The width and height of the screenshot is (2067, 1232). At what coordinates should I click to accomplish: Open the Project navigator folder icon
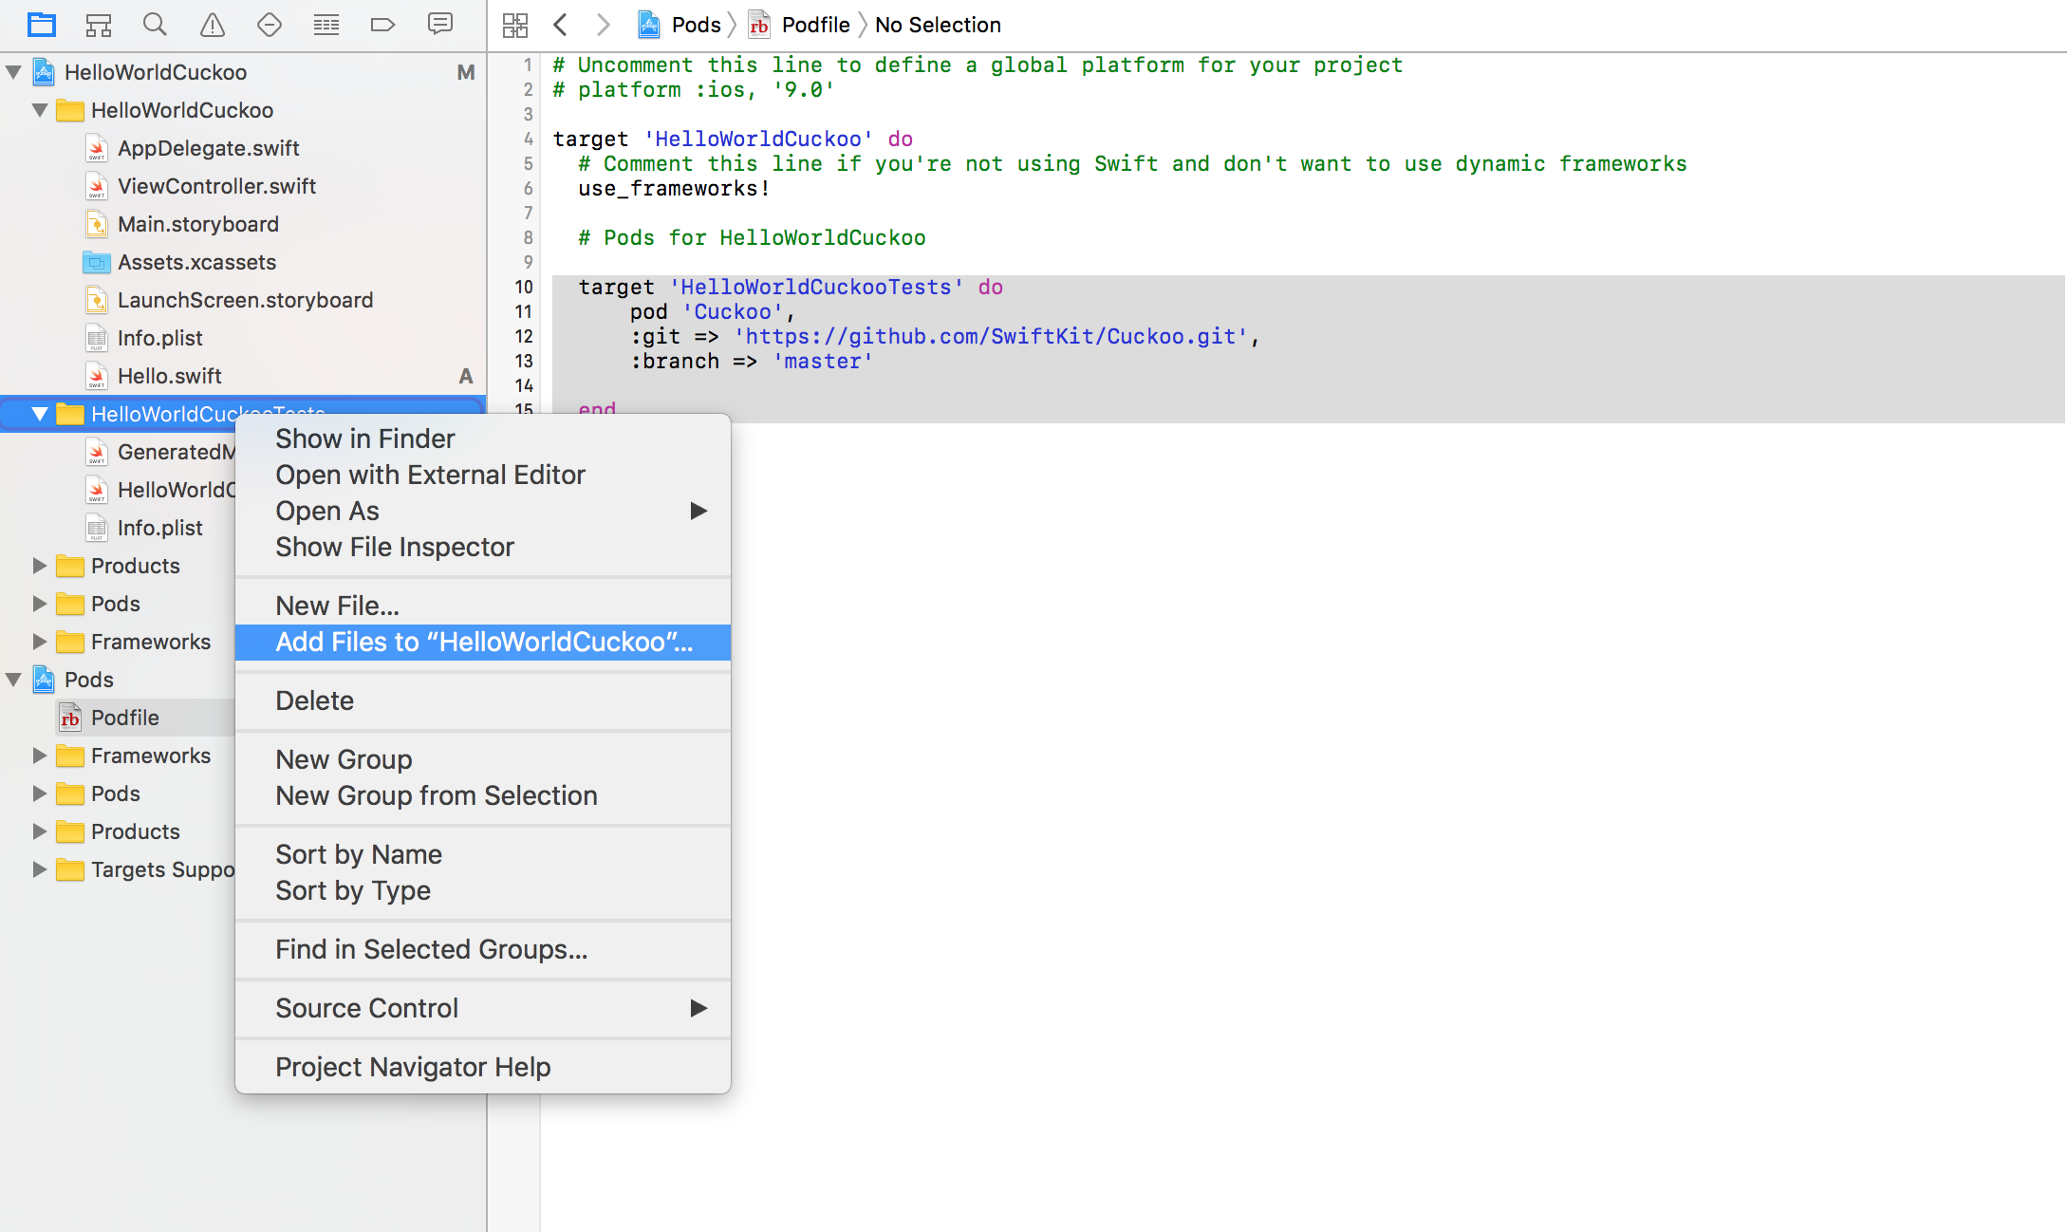[42, 25]
